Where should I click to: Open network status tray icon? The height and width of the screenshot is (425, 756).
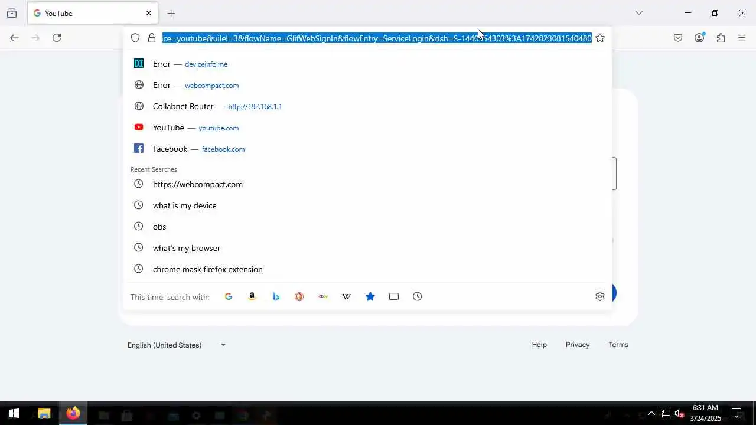pos(666,414)
